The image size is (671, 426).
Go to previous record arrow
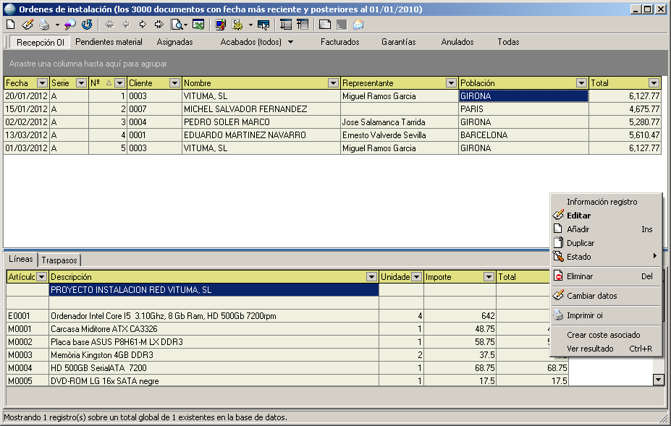(x=126, y=25)
